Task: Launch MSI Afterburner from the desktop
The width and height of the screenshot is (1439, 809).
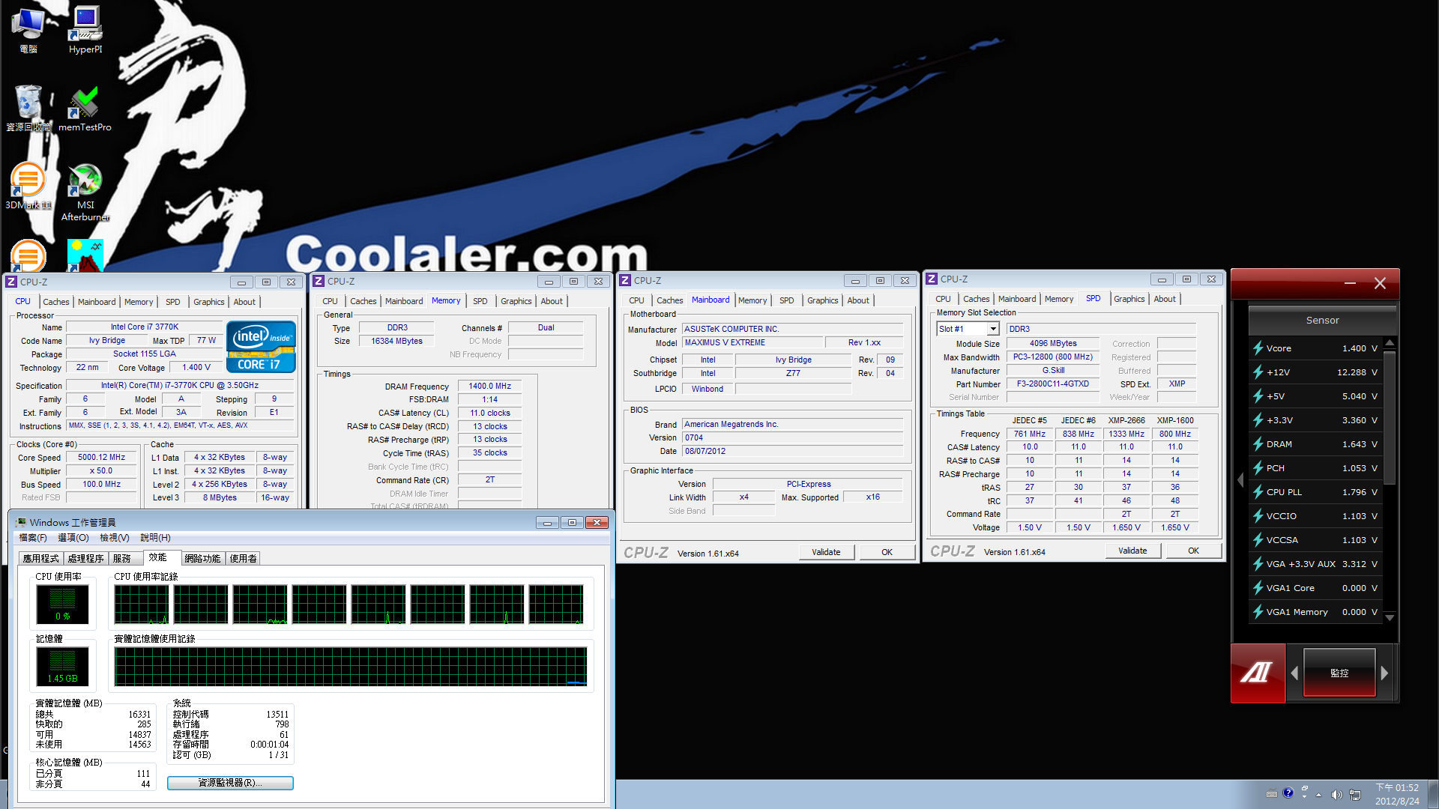Action: click(x=85, y=193)
